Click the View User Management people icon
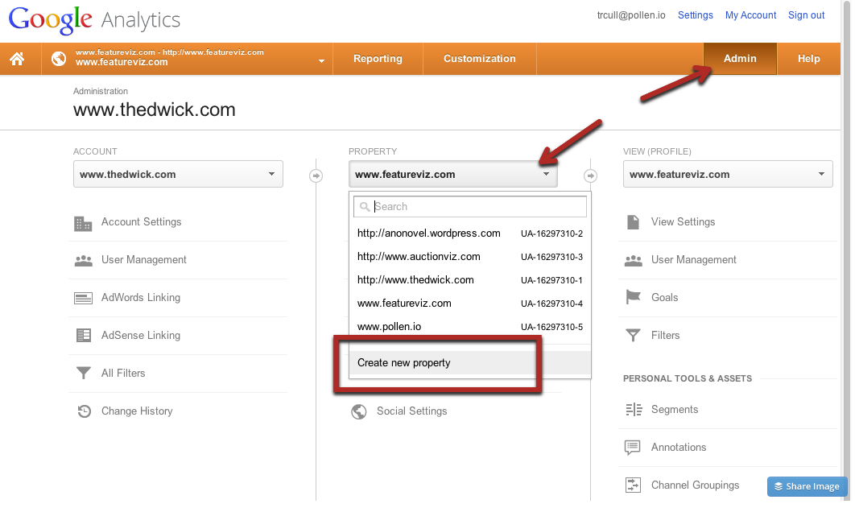 tap(633, 261)
